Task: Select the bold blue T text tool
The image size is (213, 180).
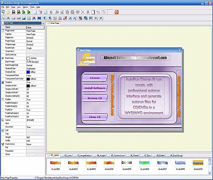Action: click(x=44, y=18)
